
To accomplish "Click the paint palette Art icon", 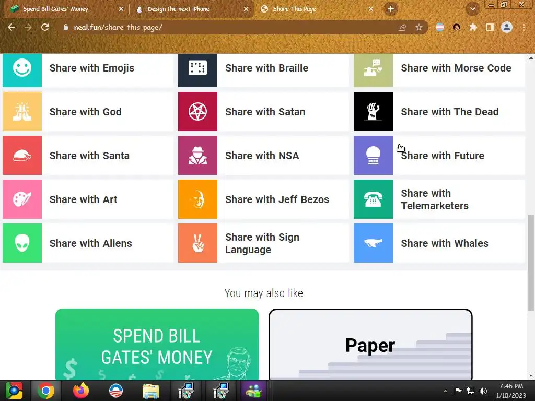I will (22, 199).
